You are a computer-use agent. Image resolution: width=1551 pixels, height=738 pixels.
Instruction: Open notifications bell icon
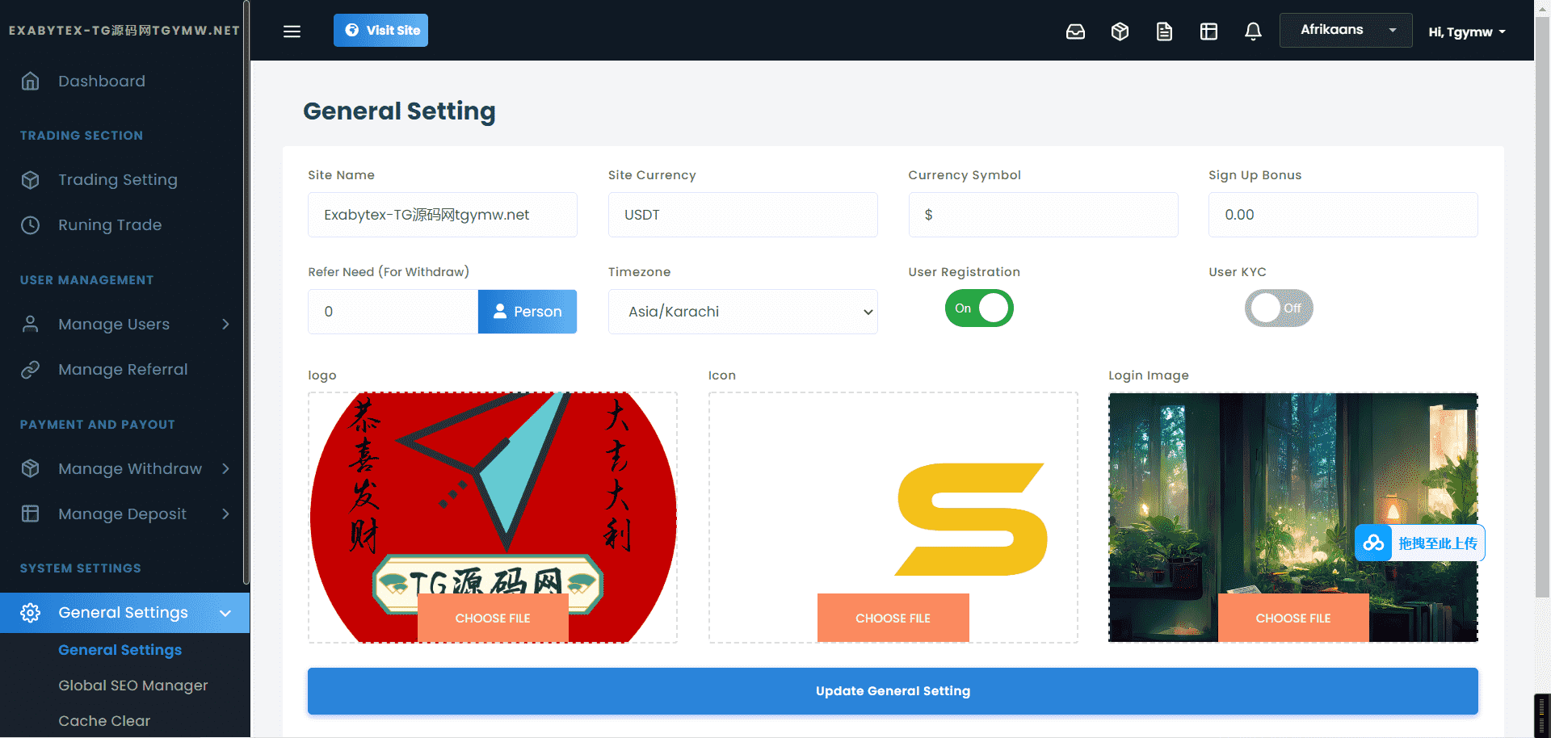pos(1253,31)
